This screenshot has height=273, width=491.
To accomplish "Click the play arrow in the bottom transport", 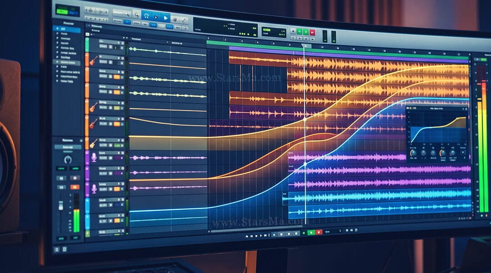I will tap(261, 236).
